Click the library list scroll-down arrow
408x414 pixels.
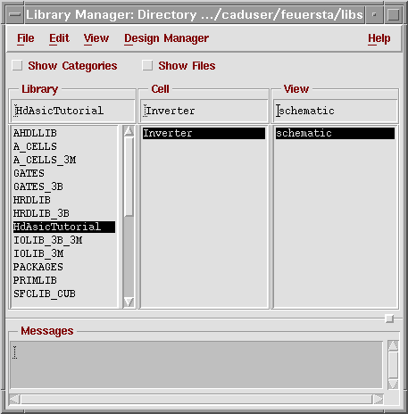pos(129,302)
